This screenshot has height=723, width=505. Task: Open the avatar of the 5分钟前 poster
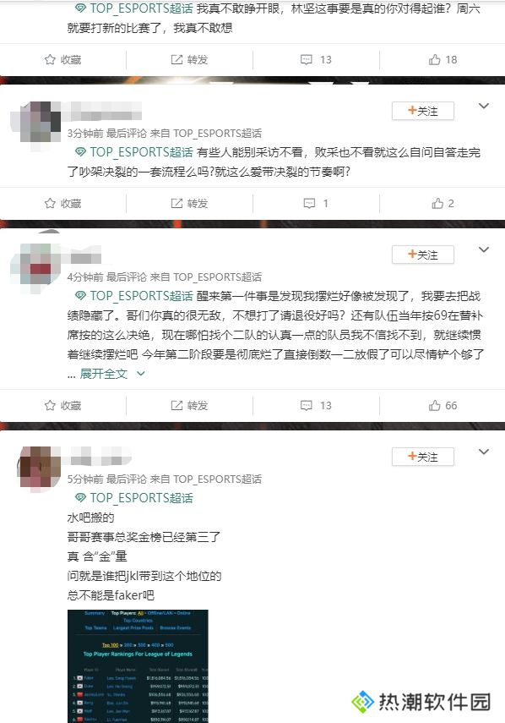(40, 467)
